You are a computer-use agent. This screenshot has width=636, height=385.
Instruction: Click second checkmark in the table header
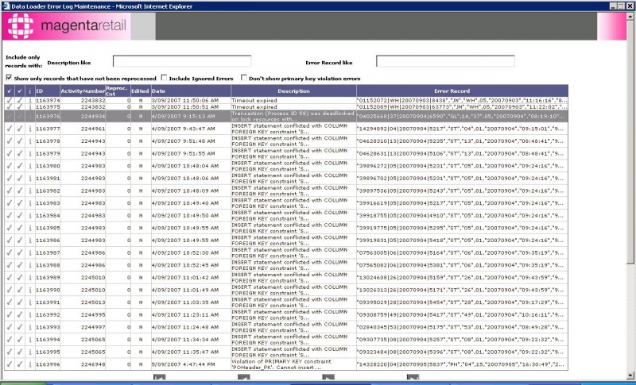(x=19, y=91)
